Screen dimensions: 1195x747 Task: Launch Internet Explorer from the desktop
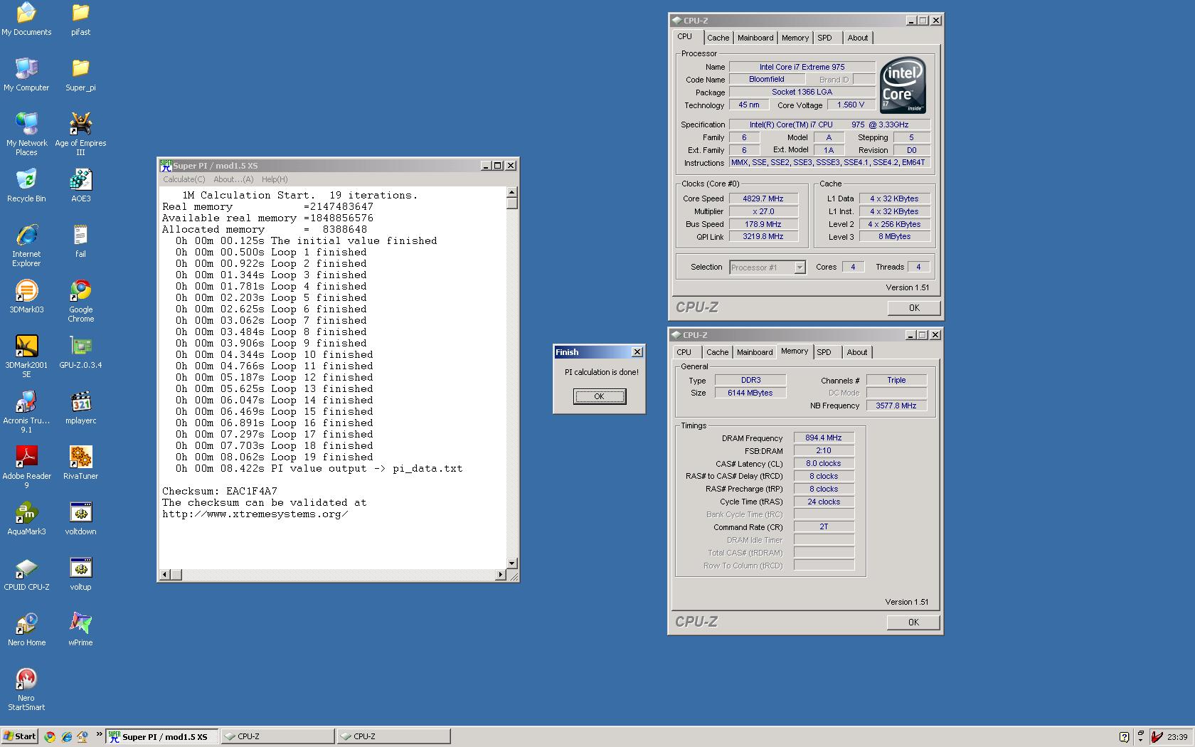click(26, 245)
